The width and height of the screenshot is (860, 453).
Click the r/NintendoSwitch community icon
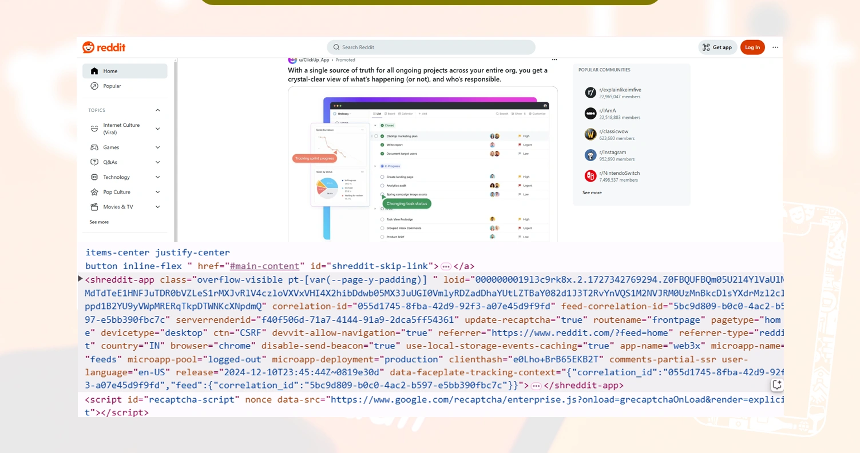coord(590,176)
